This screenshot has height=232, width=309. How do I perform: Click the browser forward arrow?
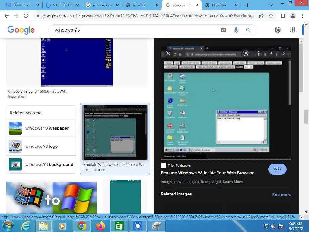coord(16,16)
